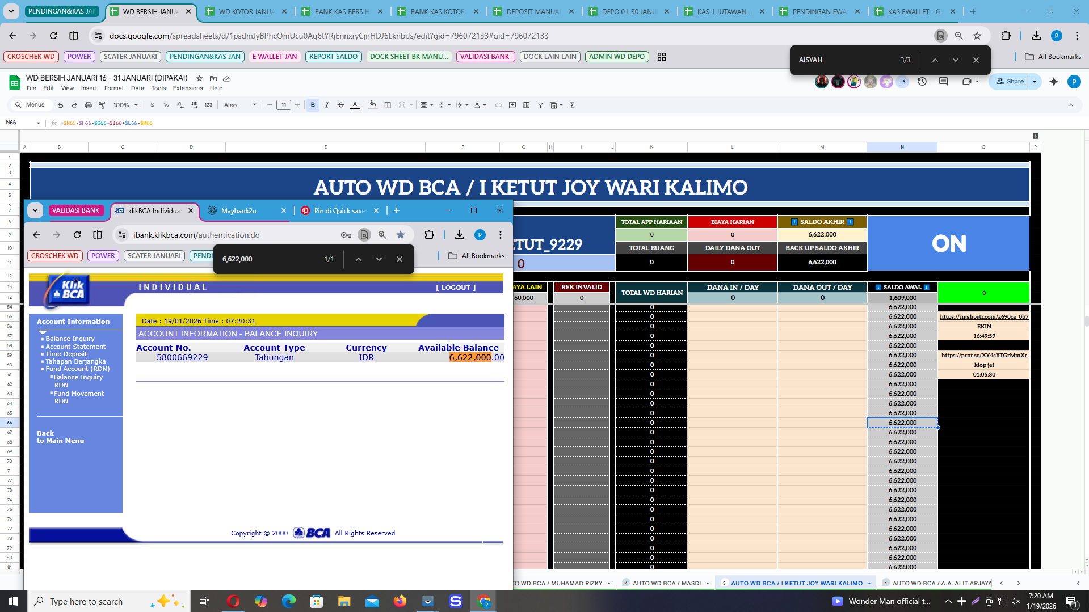This screenshot has height=612, width=1089.
Task: Switch to the WD KOTOR JANUARI browser tab
Action: (x=246, y=11)
